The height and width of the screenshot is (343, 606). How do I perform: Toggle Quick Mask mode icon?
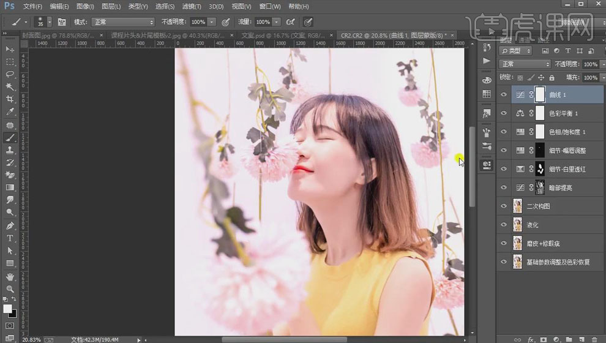point(10,326)
